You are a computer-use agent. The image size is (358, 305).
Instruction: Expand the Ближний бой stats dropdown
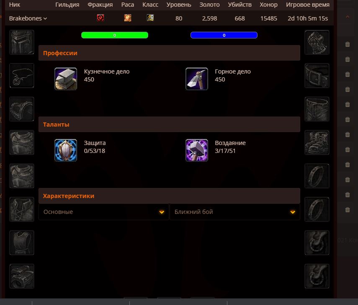[x=235, y=212]
